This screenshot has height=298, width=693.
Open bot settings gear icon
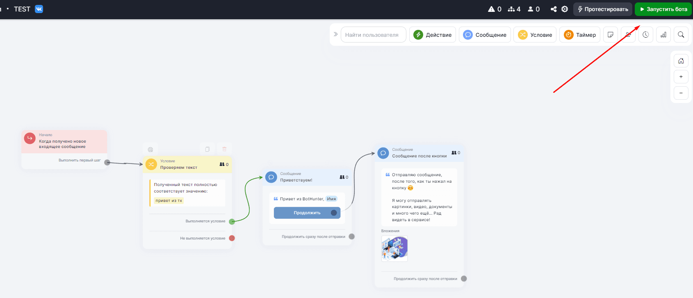click(x=565, y=9)
